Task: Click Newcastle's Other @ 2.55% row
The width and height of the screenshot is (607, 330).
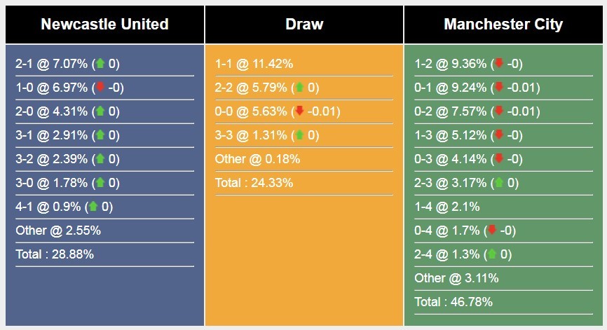Action: [57, 231]
